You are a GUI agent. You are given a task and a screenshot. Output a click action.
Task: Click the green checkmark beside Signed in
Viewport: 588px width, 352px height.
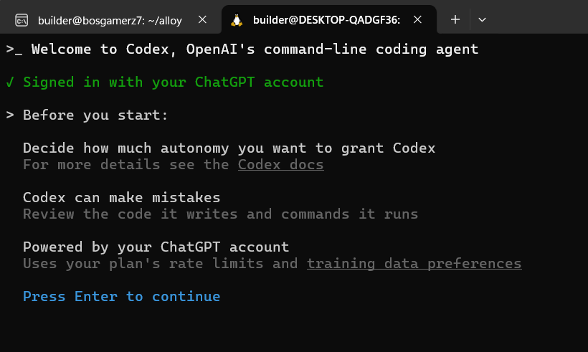click(x=10, y=82)
